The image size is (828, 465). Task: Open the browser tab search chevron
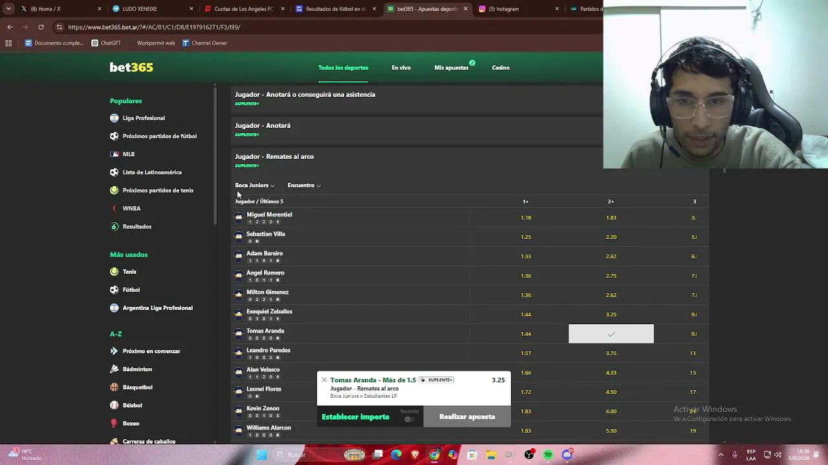click(x=8, y=9)
